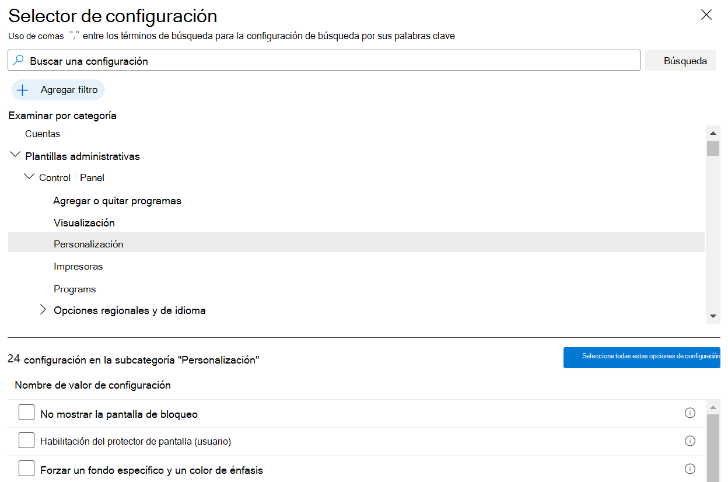Open info icon for Habilitación del protector de pantalla
The width and height of the screenshot is (728, 482).
[690, 441]
